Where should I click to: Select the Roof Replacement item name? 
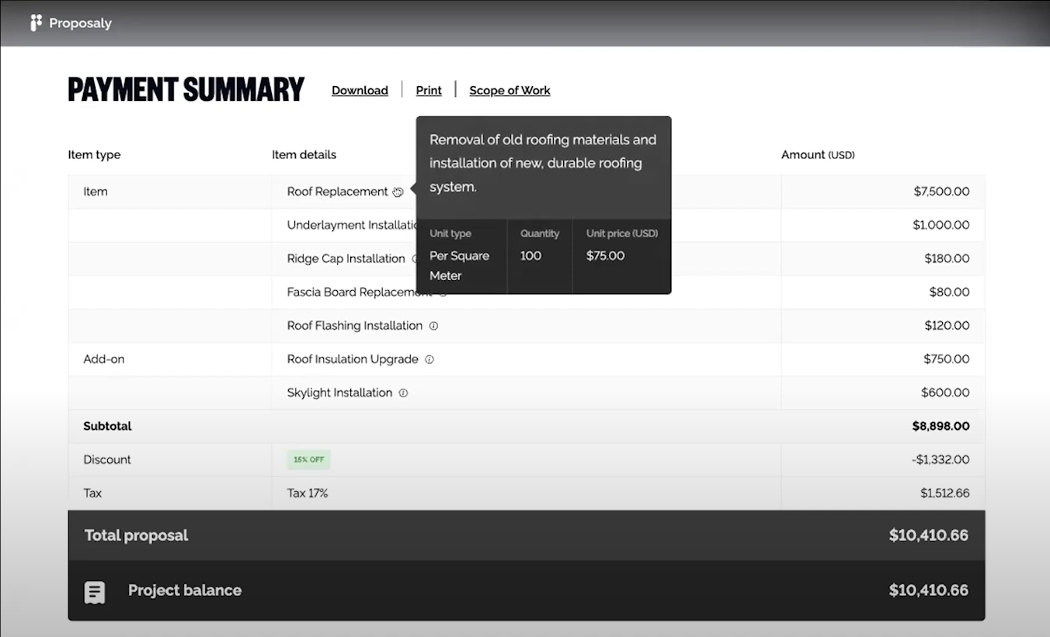click(x=337, y=192)
